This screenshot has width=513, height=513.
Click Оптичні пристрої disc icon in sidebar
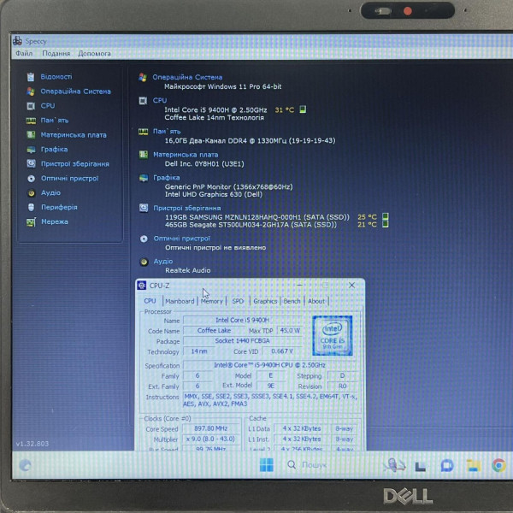pyautogui.click(x=31, y=179)
